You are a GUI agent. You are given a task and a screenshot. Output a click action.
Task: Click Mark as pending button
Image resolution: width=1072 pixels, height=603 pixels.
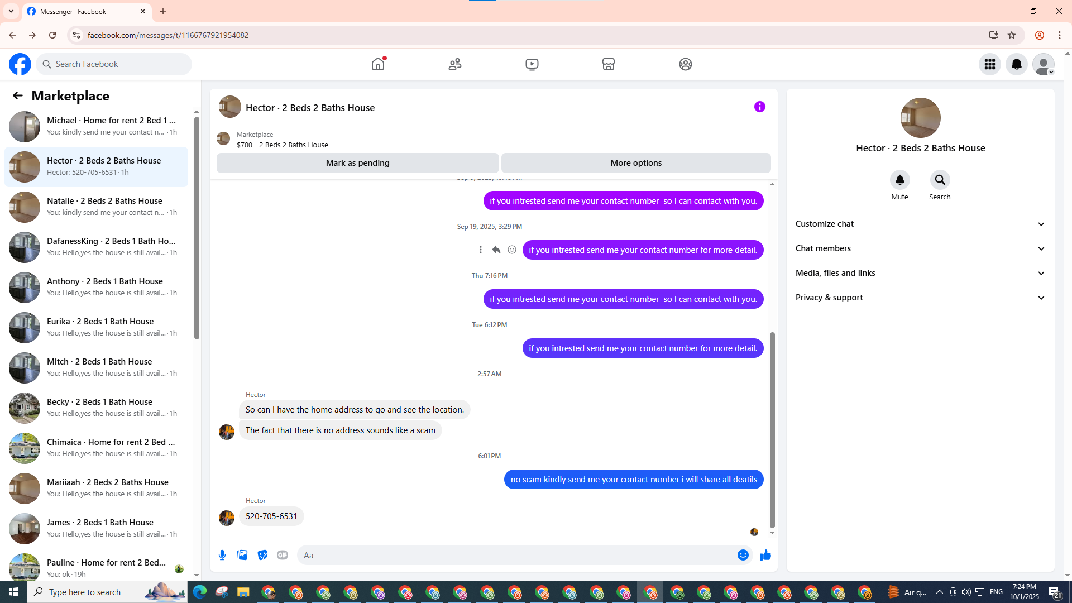358,163
